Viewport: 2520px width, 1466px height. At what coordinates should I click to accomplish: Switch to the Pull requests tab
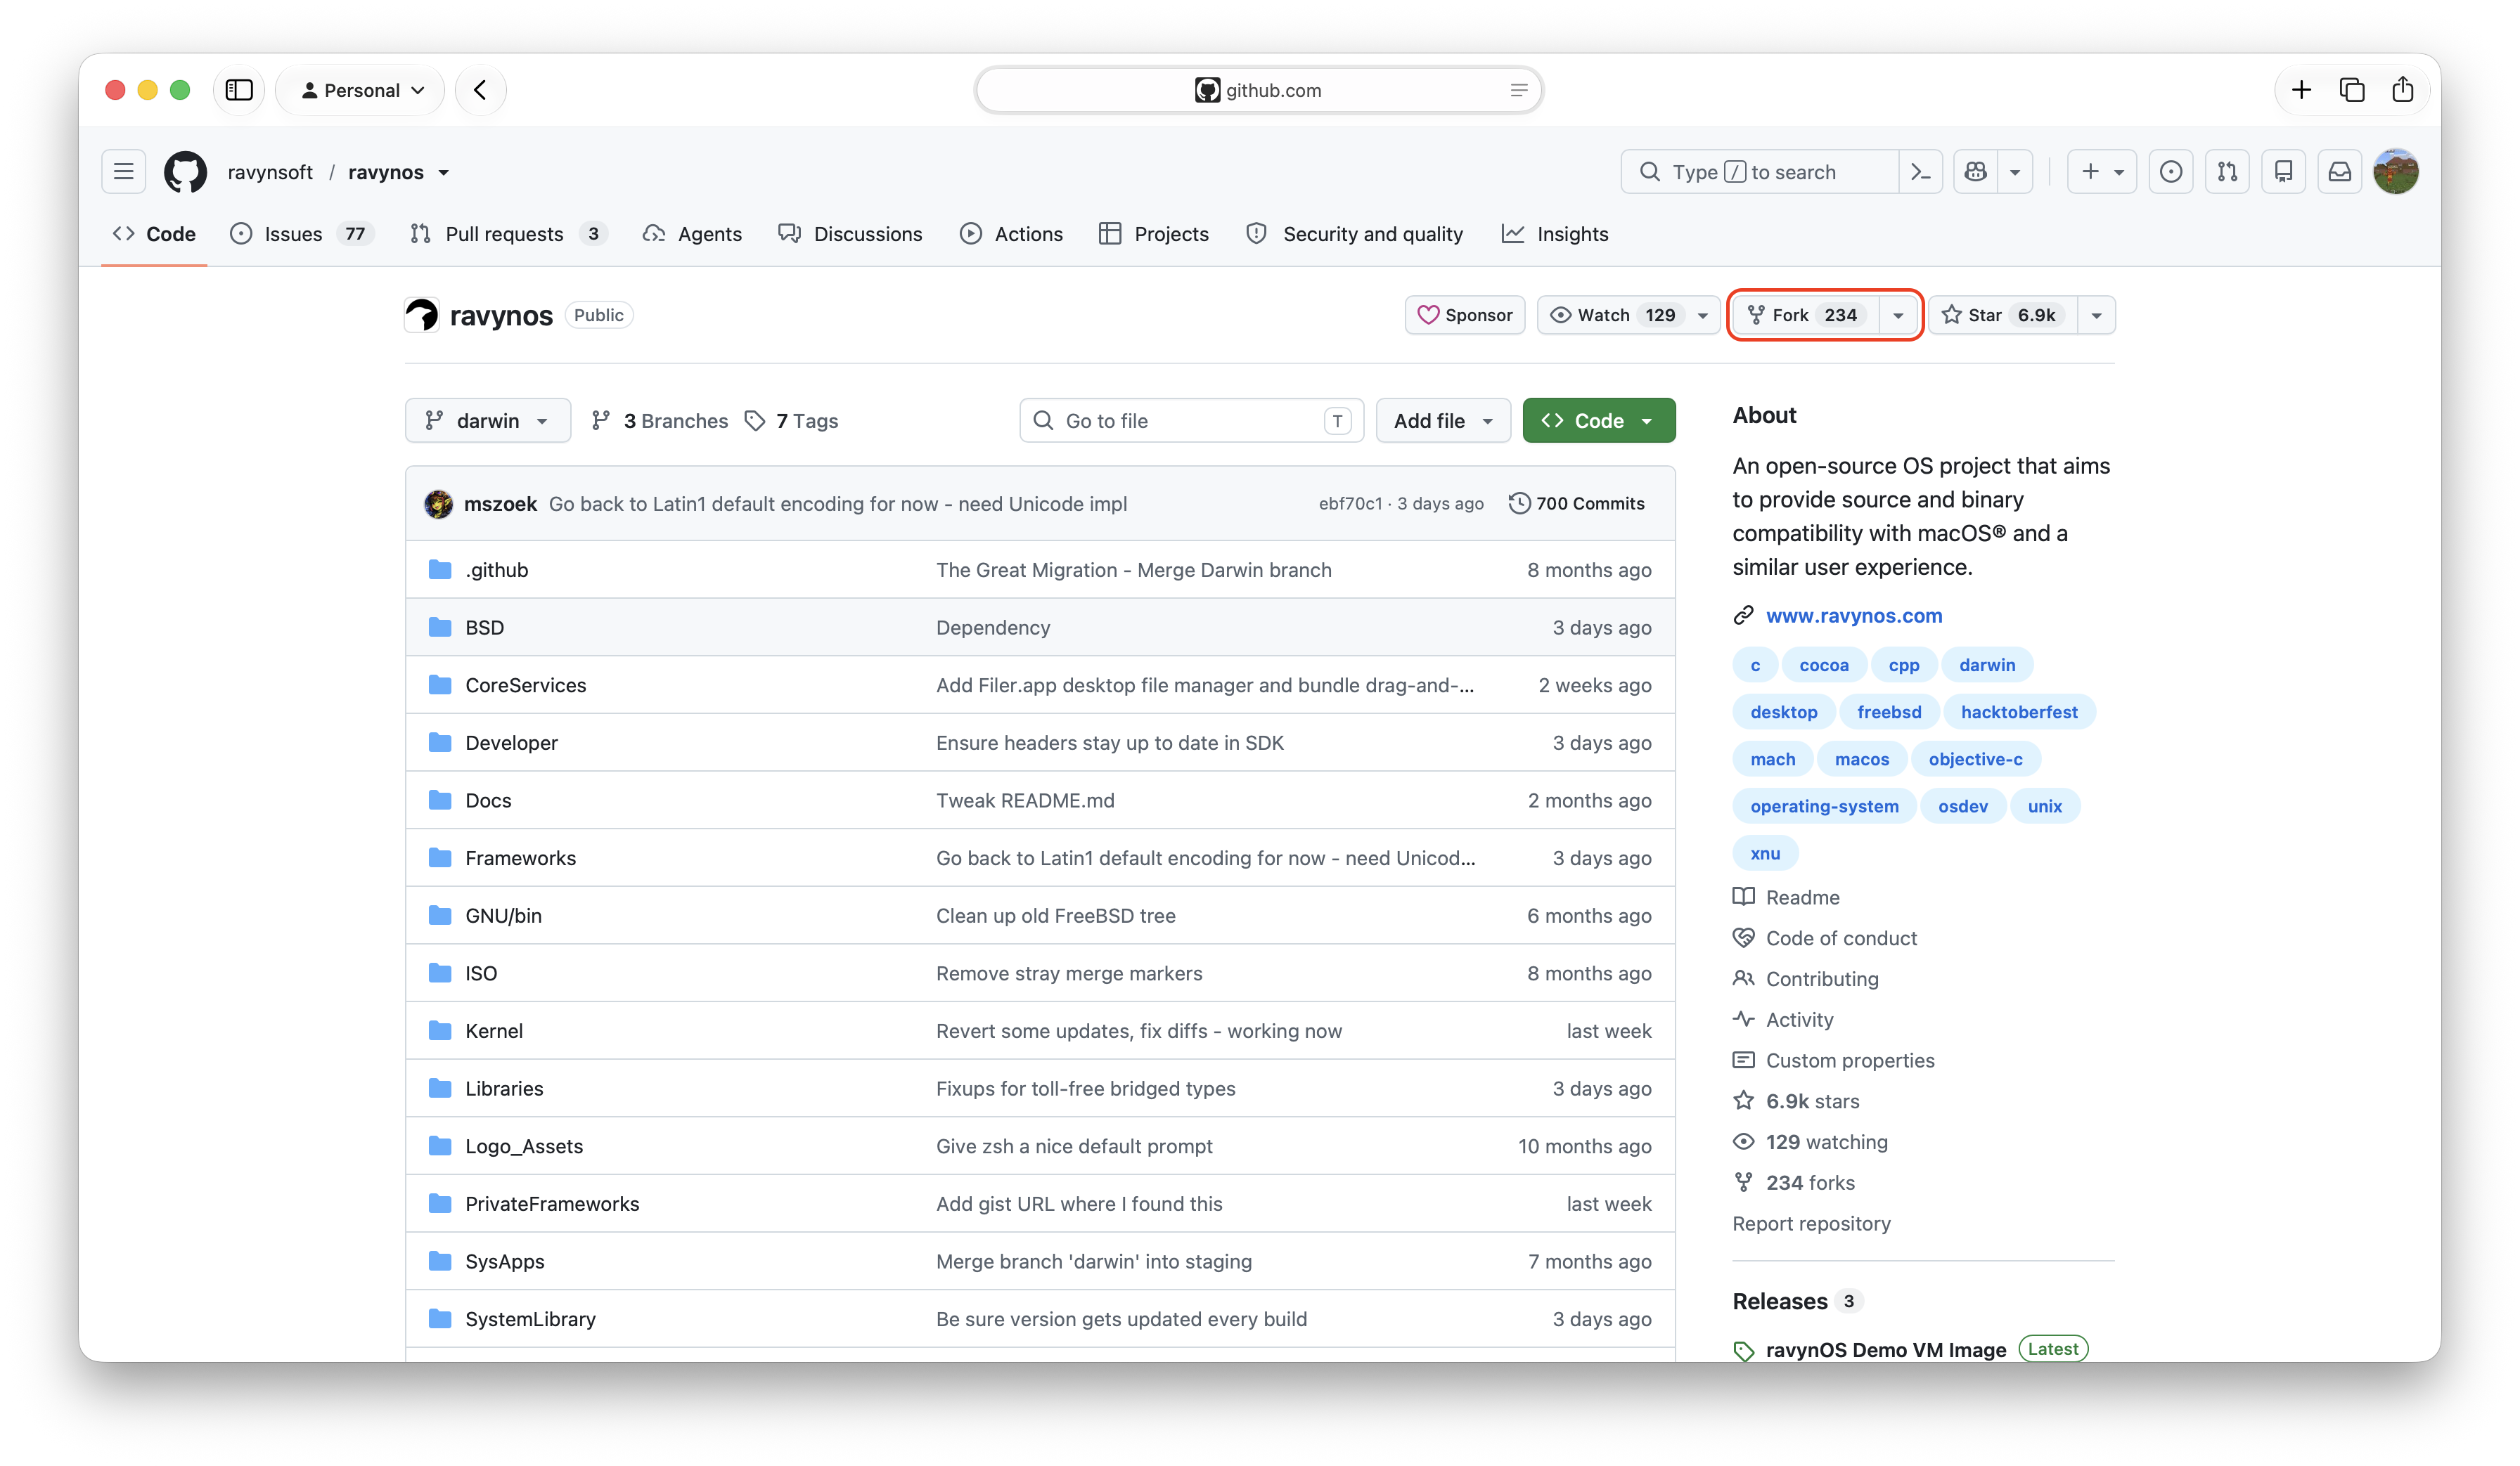pos(509,234)
